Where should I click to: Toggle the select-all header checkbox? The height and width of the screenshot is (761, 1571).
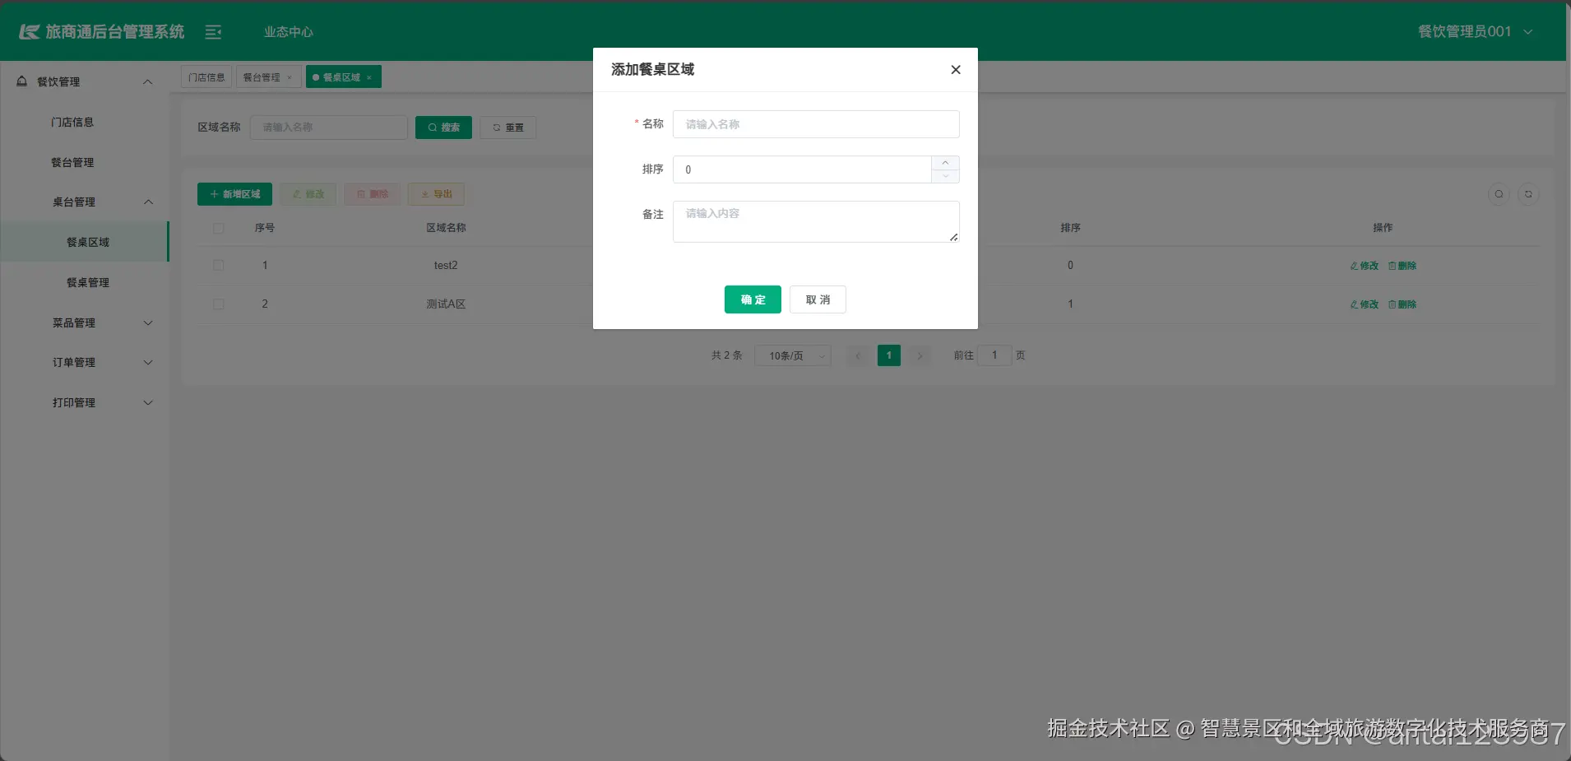[218, 228]
